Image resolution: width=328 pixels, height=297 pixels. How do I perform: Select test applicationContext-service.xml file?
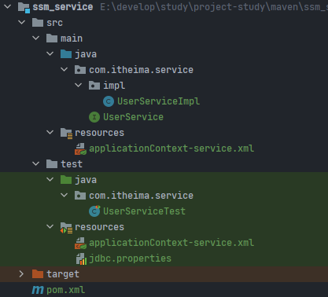(171, 243)
